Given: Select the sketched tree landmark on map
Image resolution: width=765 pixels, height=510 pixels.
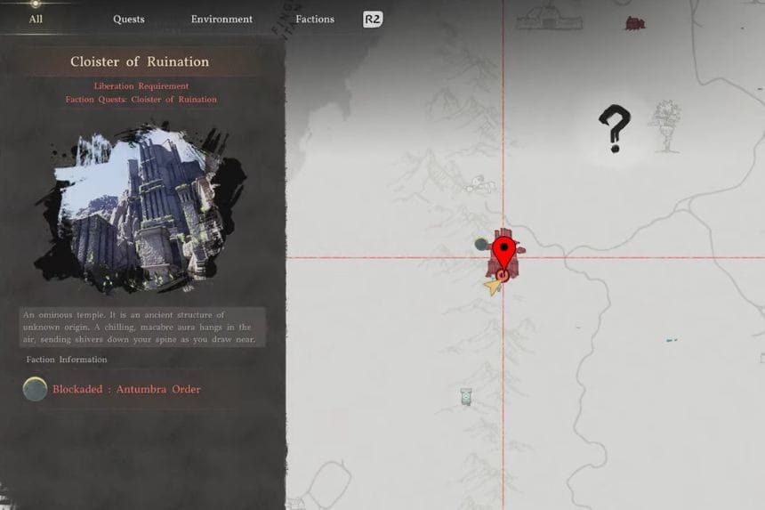Looking at the screenshot, I should [664, 124].
